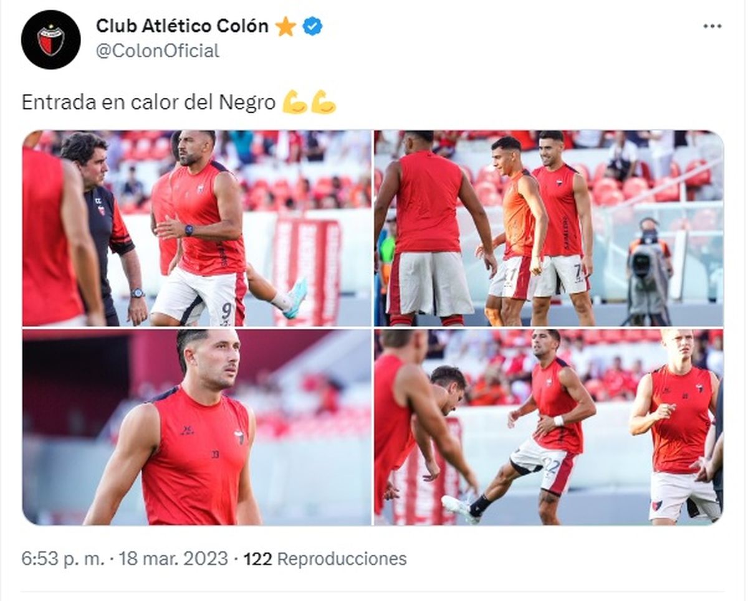Image resolution: width=748 pixels, height=601 pixels.
Task: Click the tweet timestamp 6:53 p. m.
Action: point(63,559)
